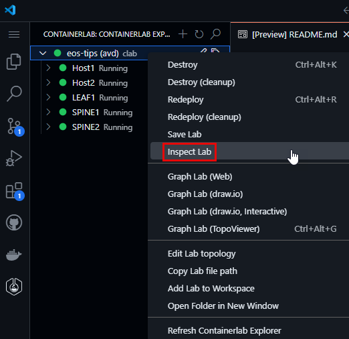Select Redeploy in the context menu
Viewport: 349px width, 339px height.
point(249,100)
